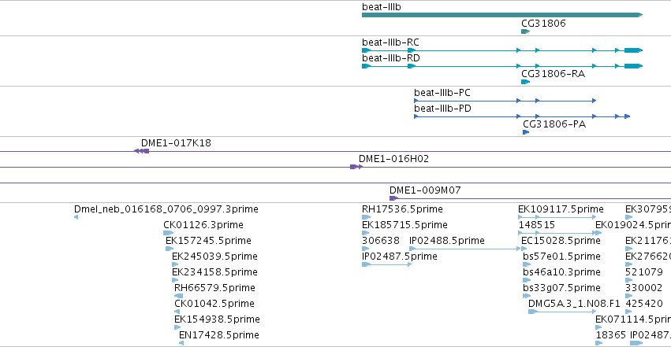This screenshot has height=347, width=671.
Task: Select the CK01126.3prime EST glyph
Action: (168, 233)
